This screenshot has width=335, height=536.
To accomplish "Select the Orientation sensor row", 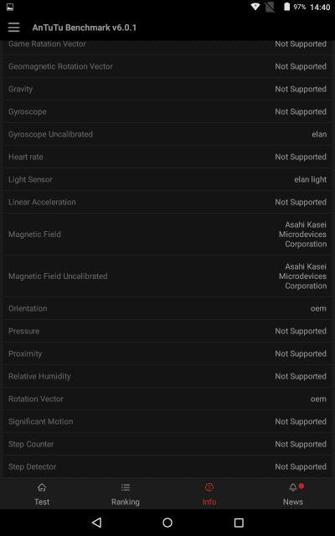I will [x=167, y=308].
